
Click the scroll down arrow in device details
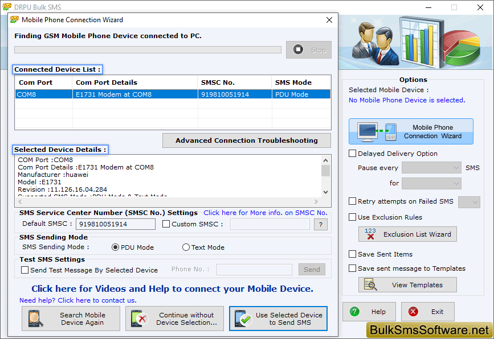325,192
